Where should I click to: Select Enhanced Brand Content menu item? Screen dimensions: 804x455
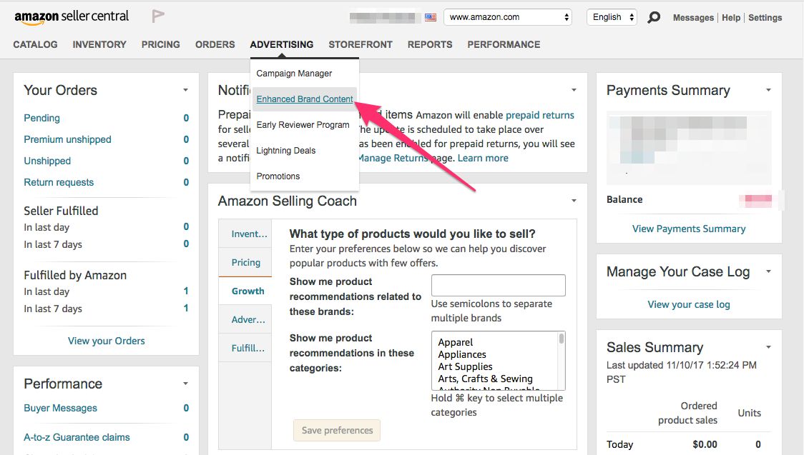tap(305, 99)
